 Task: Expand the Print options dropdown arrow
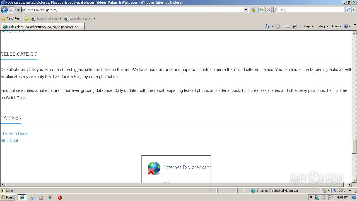click(300, 26)
